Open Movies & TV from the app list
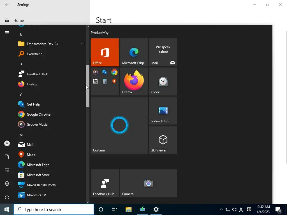287x215 pixels. pyautogui.click(x=51, y=195)
